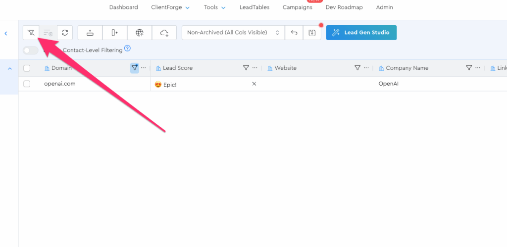507x247 pixels.
Task: Click the globe upload icon
Action: (140, 33)
